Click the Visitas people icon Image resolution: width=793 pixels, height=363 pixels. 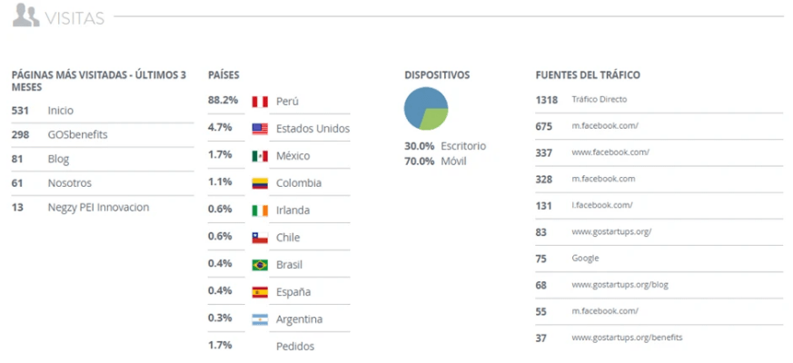25,15
